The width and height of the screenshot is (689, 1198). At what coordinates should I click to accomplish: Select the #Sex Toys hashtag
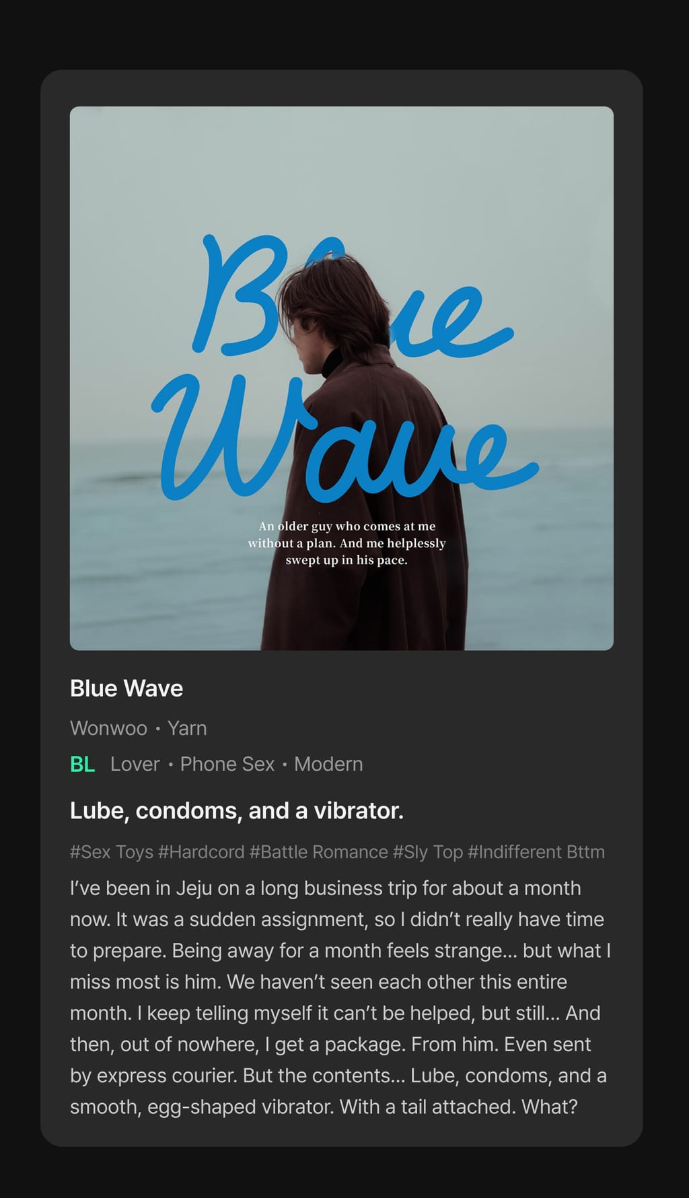[x=112, y=852]
